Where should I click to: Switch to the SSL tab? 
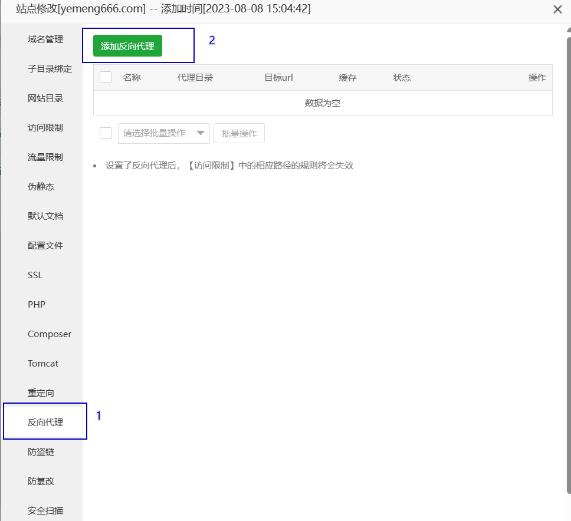(35, 275)
